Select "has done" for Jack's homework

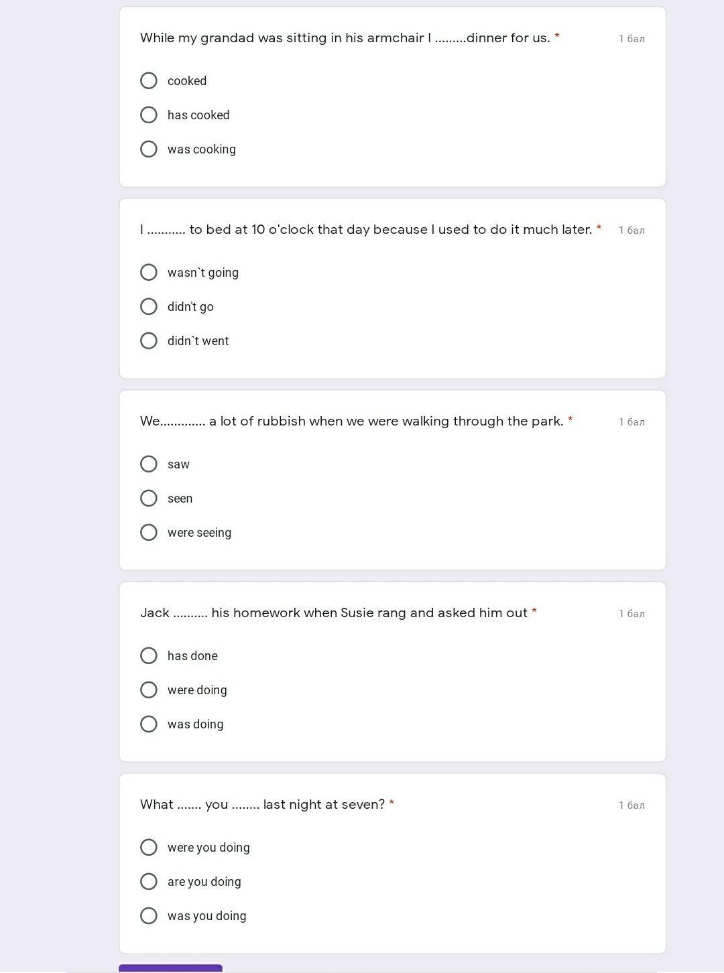[149, 656]
